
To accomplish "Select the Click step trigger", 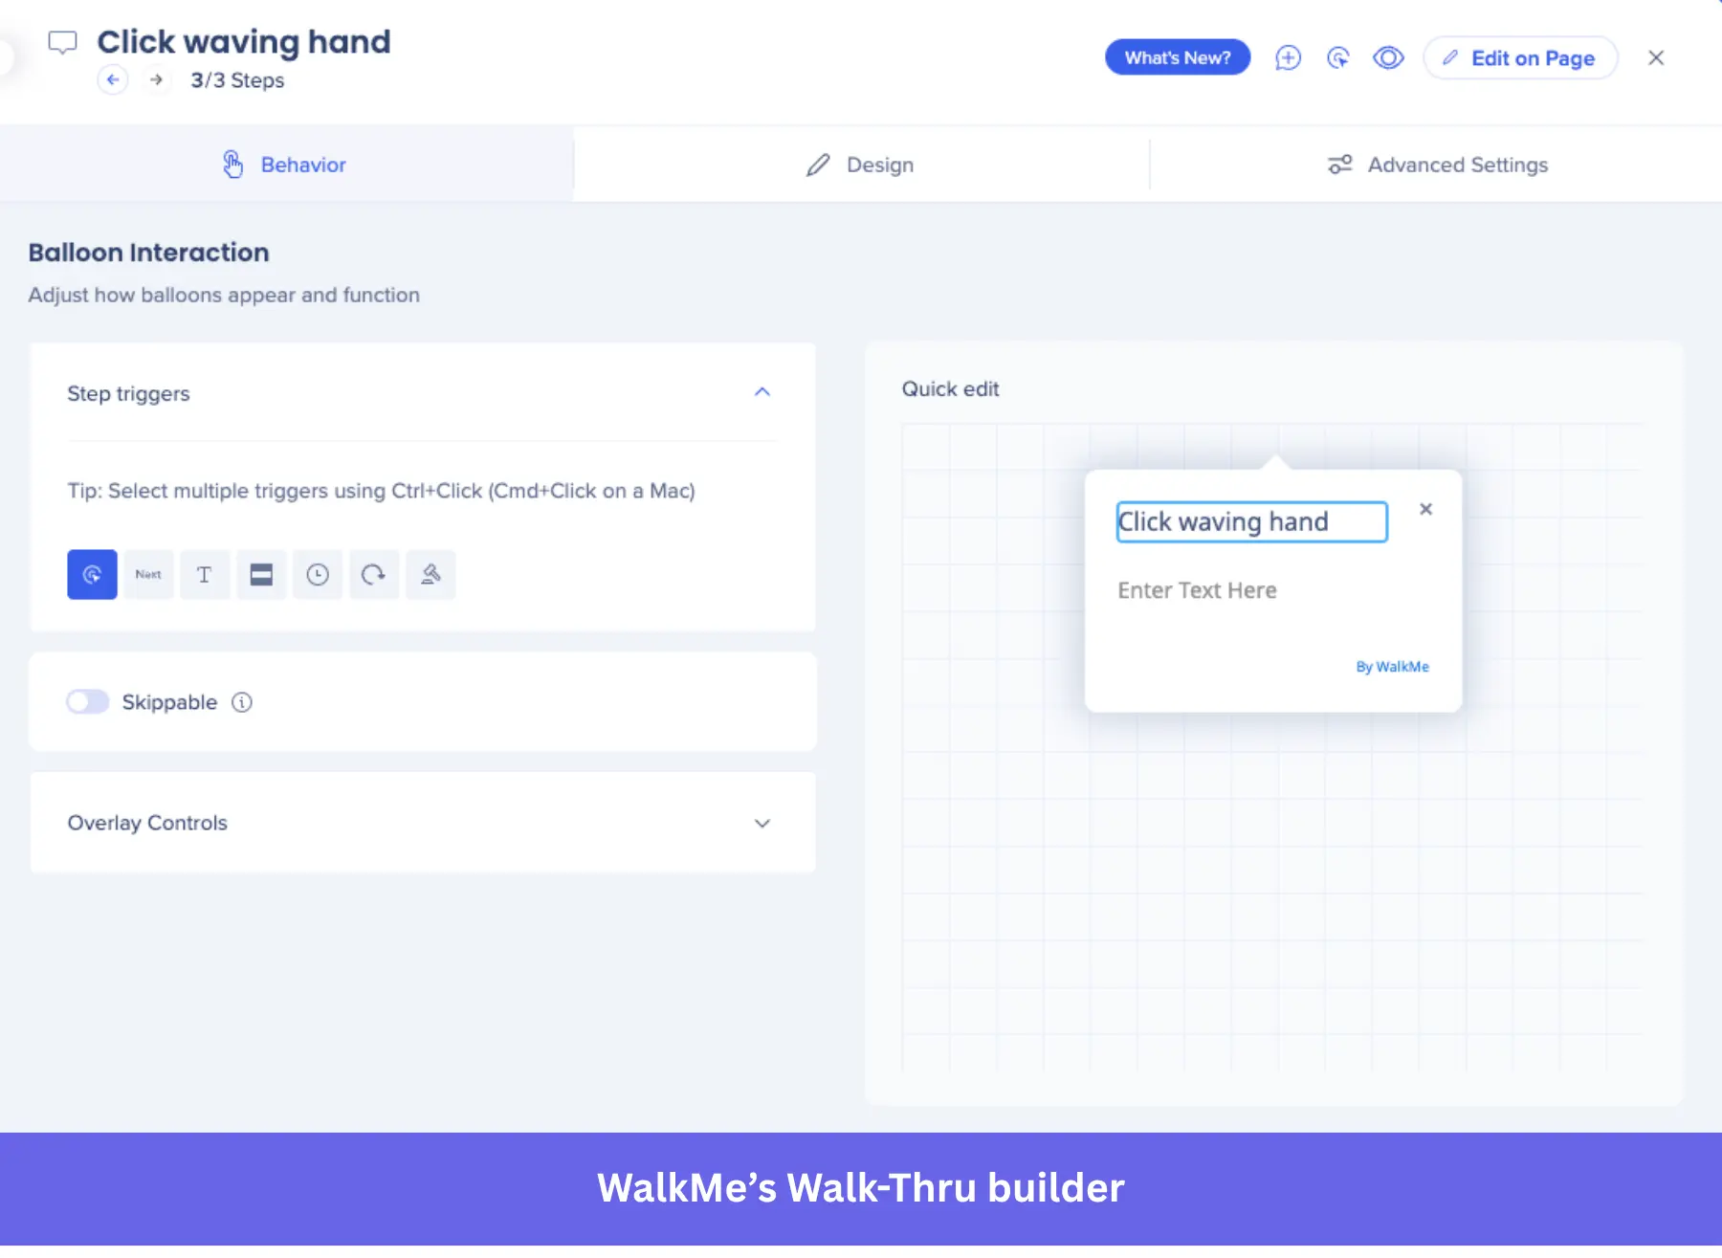I will pos(91,574).
